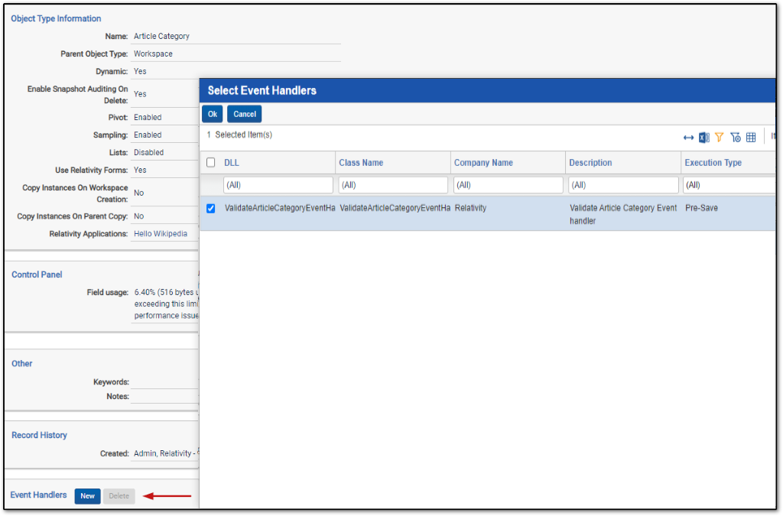Cancel the Select Event Handlers dialog

(244, 114)
